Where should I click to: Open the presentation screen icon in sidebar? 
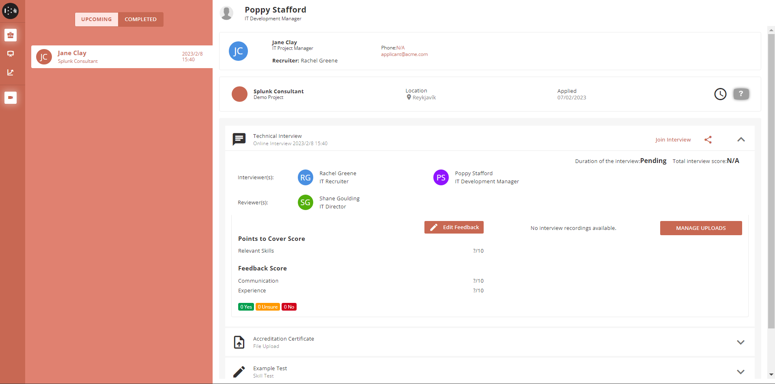pos(11,54)
